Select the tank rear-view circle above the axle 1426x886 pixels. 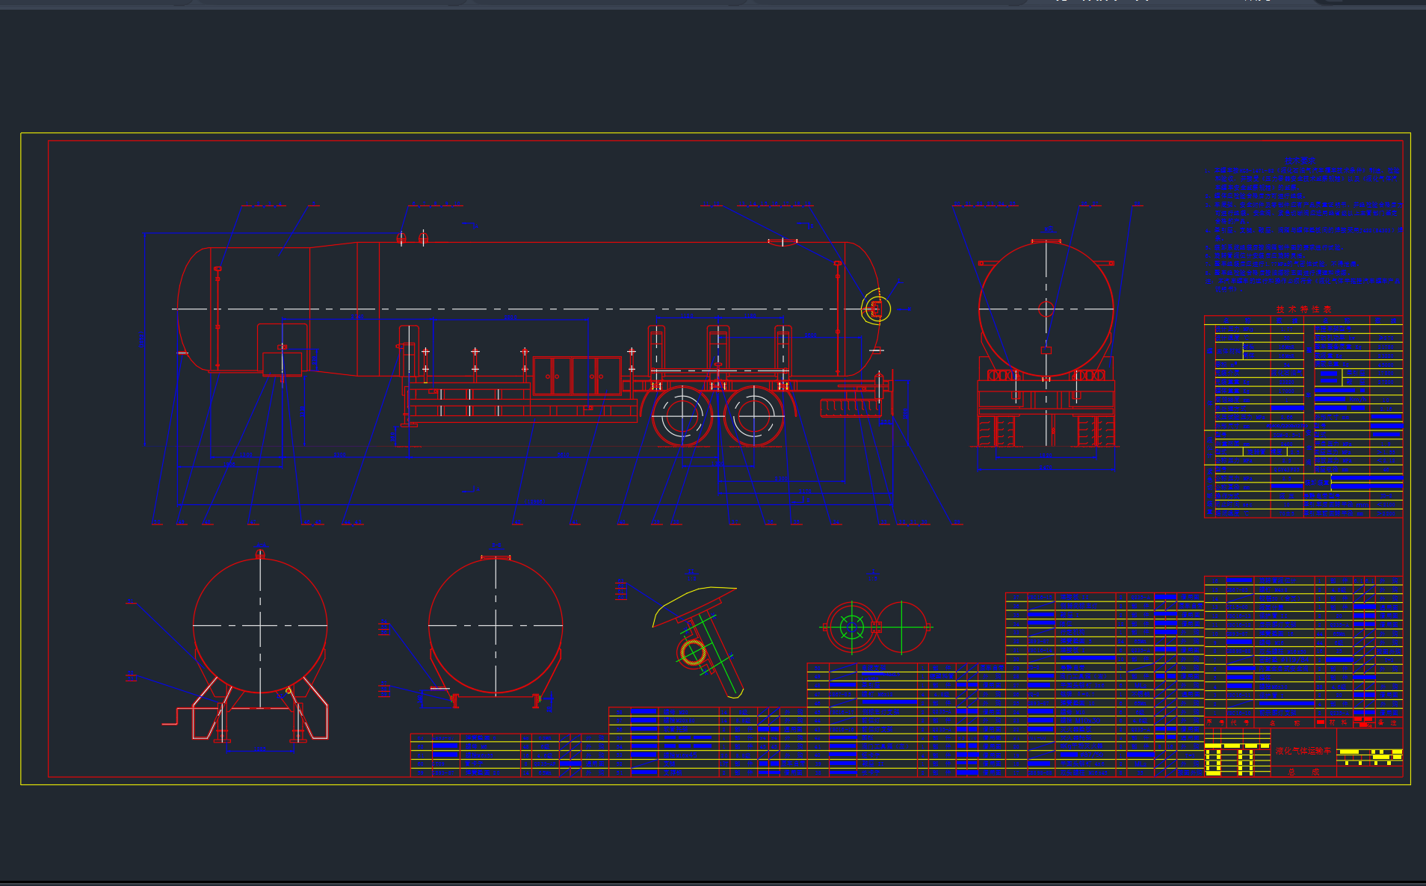point(1046,309)
